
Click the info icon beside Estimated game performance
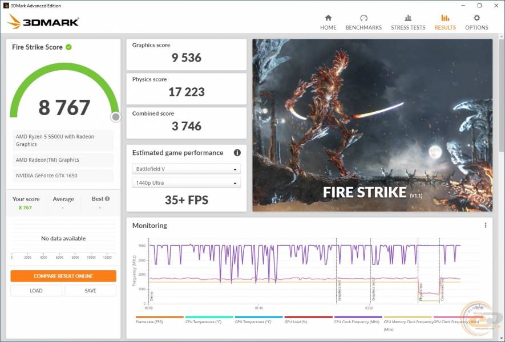(237, 153)
